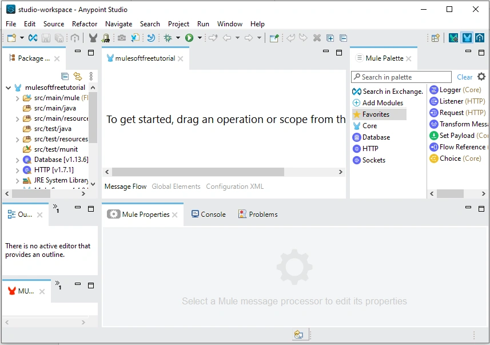
Task: Click the Flow Reference palette item
Action: tap(459, 146)
